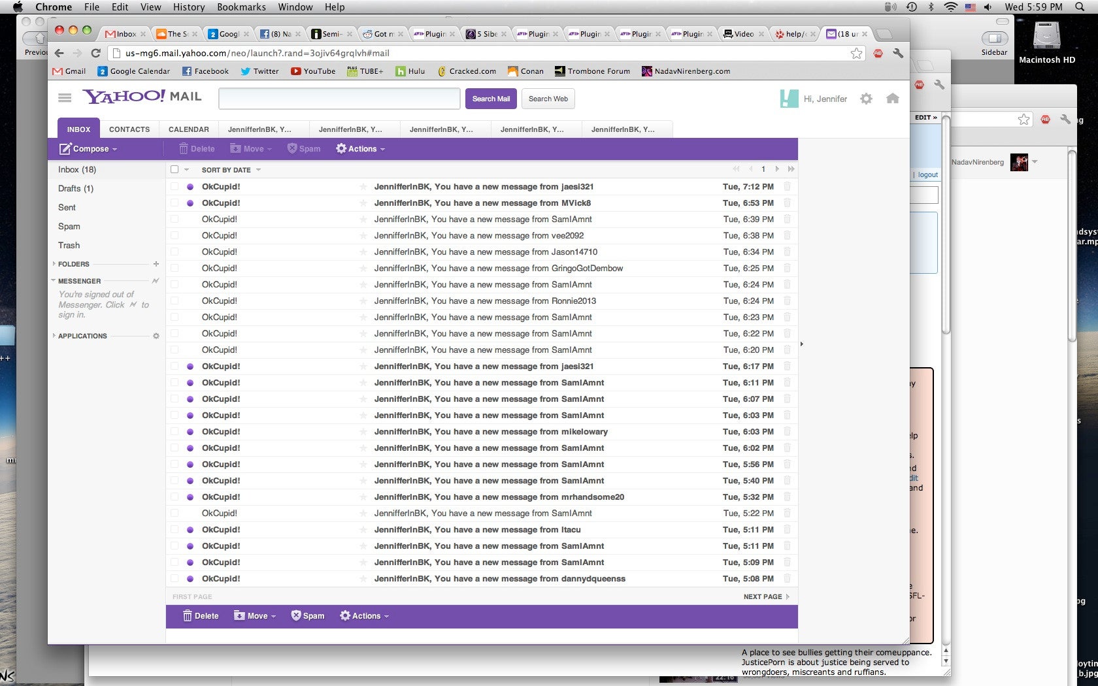Open the History menu in menu bar

point(189,7)
